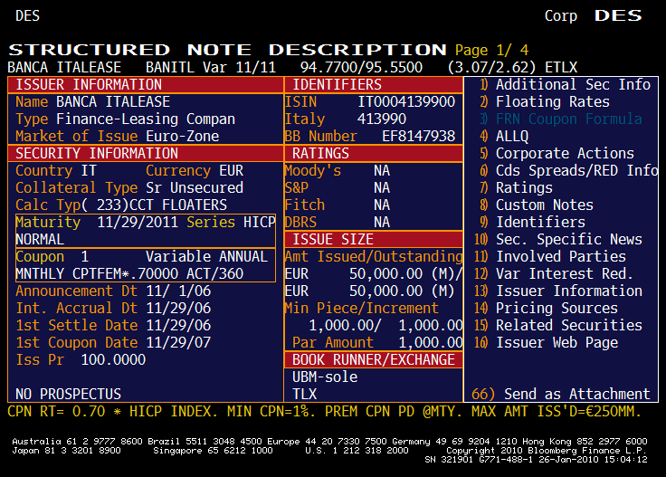This screenshot has height=477, width=666.
Task: Select Corporate Actions menu item
Action: click(x=564, y=153)
